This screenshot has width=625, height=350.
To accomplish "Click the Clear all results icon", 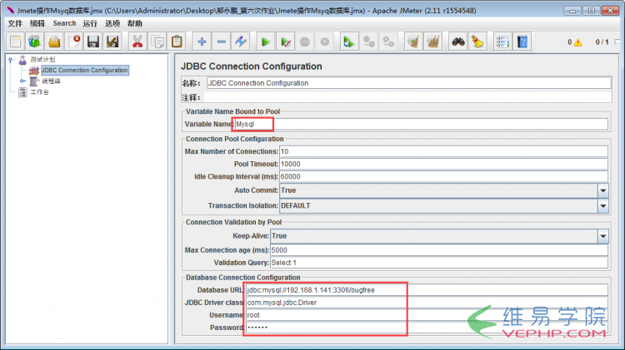I will pyautogui.click(x=432, y=42).
